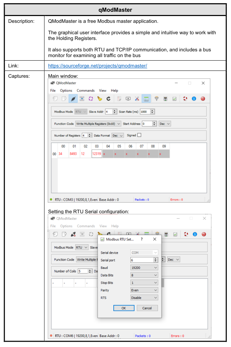Image resolution: width=231 pixels, height=347 pixels.
Task: Click the highlighted table icon in the upper toolbar
Action: [x=146, y=99]
